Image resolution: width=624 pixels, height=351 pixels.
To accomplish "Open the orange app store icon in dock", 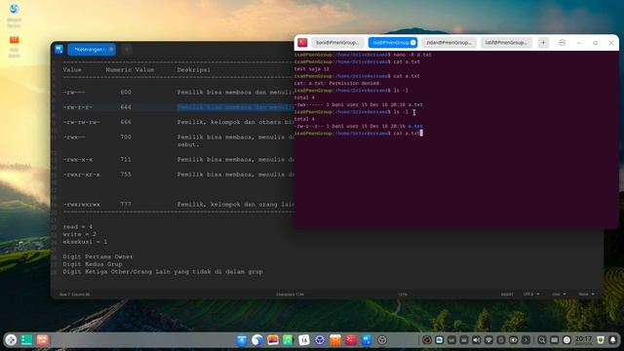I will (x=335, y=340).
